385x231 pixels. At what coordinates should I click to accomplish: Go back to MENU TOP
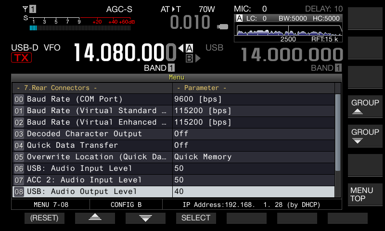365,194
